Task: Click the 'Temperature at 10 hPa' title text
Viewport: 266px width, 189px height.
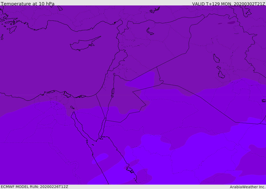Action: tap(28, 4)
